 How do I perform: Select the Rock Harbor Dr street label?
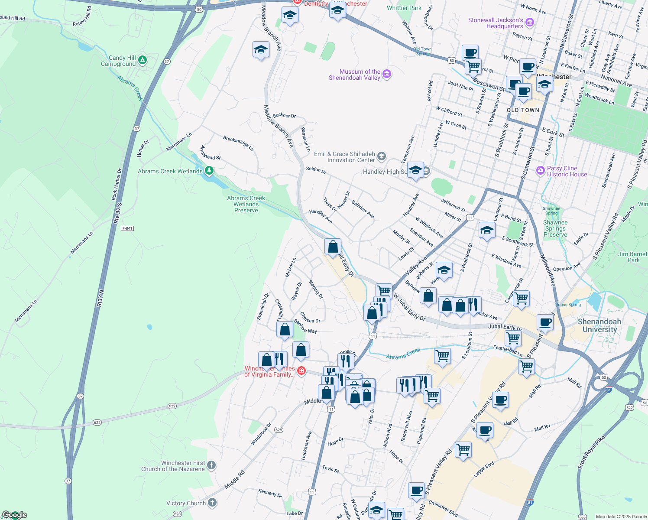(117, 184)
